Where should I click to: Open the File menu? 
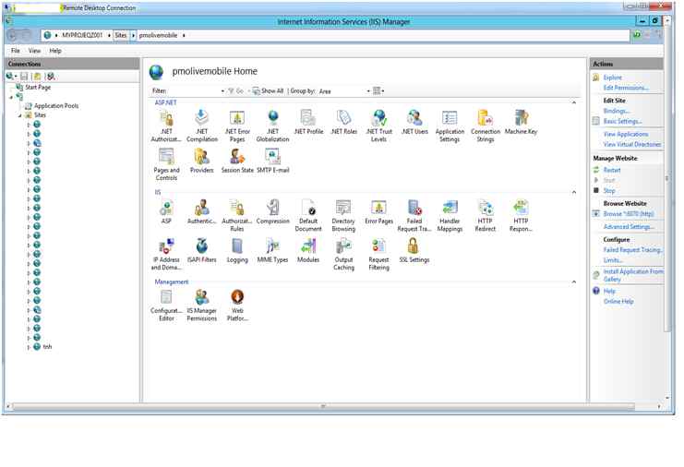(x=16, y=51)
